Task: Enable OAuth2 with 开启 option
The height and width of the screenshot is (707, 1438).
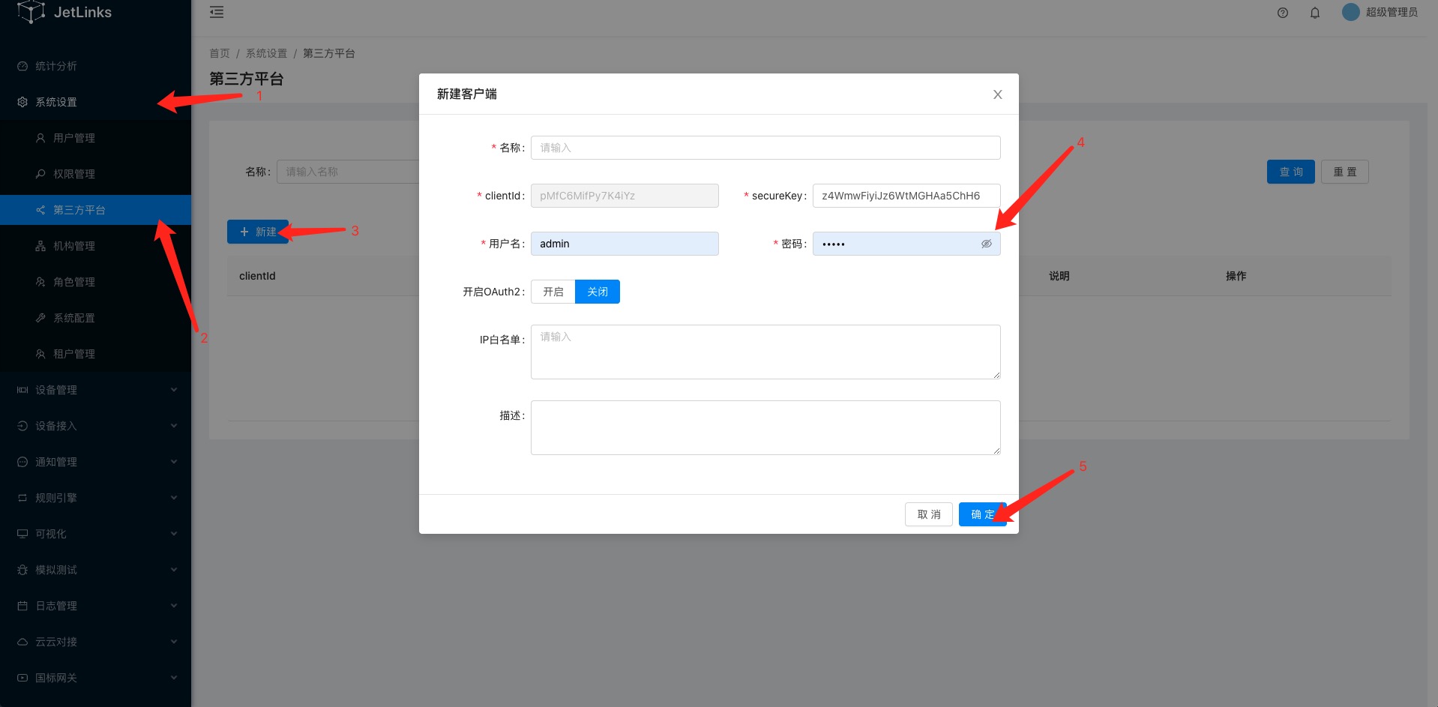Action: (553, 292)
